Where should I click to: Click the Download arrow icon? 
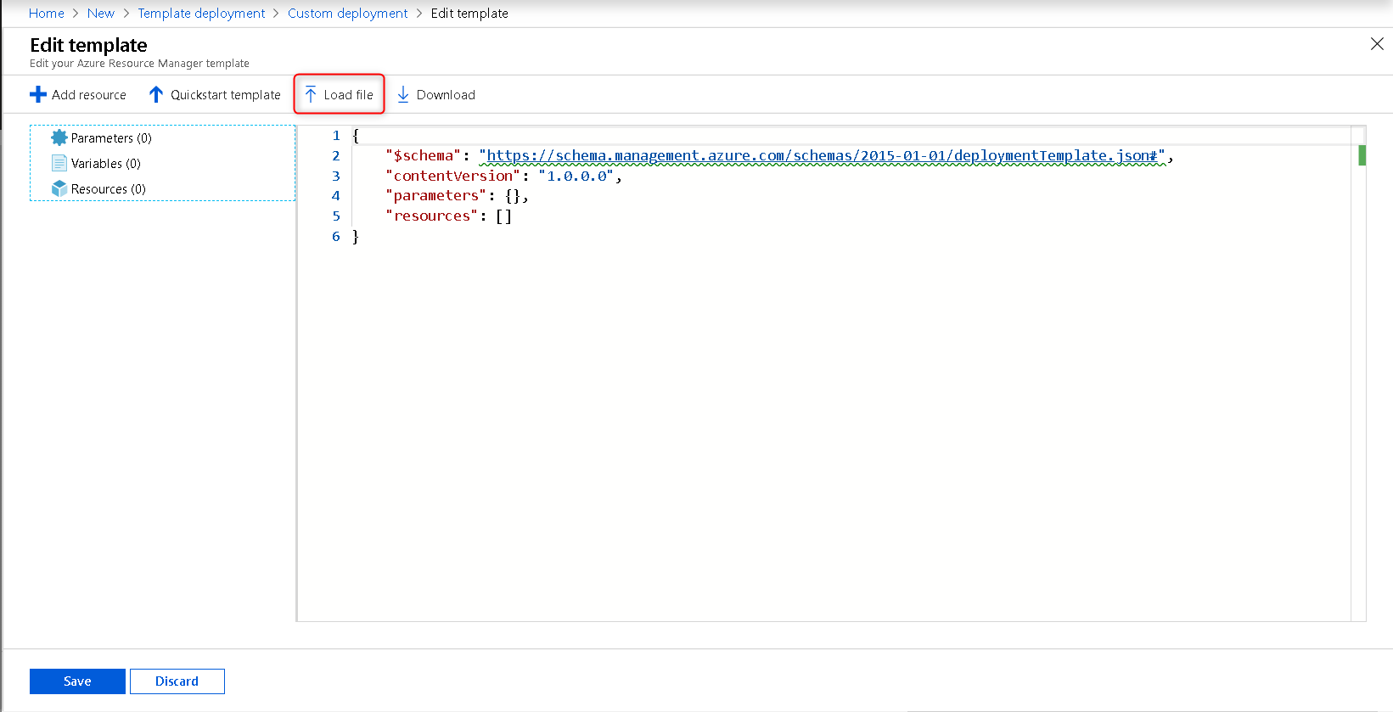tap(403, 95)
